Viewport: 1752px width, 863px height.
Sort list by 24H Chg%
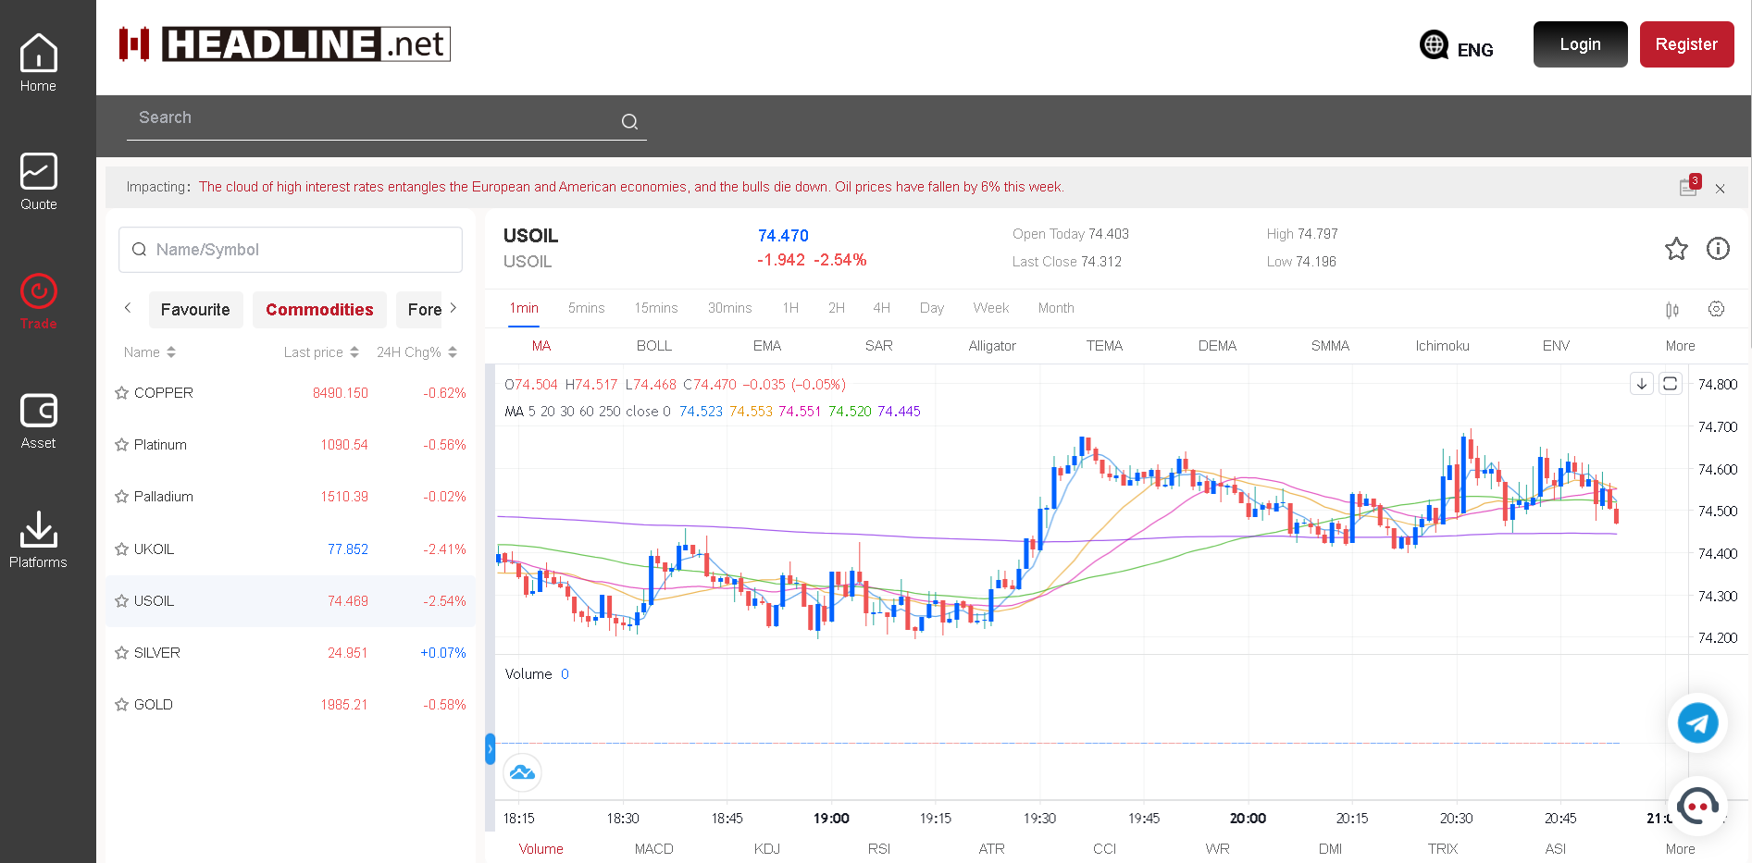click(416, 352)
